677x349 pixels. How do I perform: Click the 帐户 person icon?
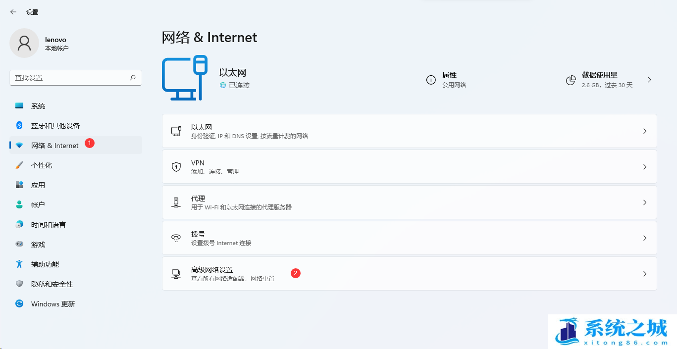(19, 205)
